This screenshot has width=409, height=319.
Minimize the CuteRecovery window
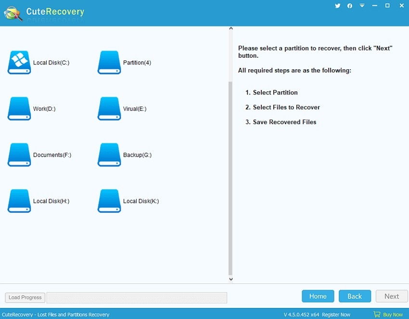[375, 5]
